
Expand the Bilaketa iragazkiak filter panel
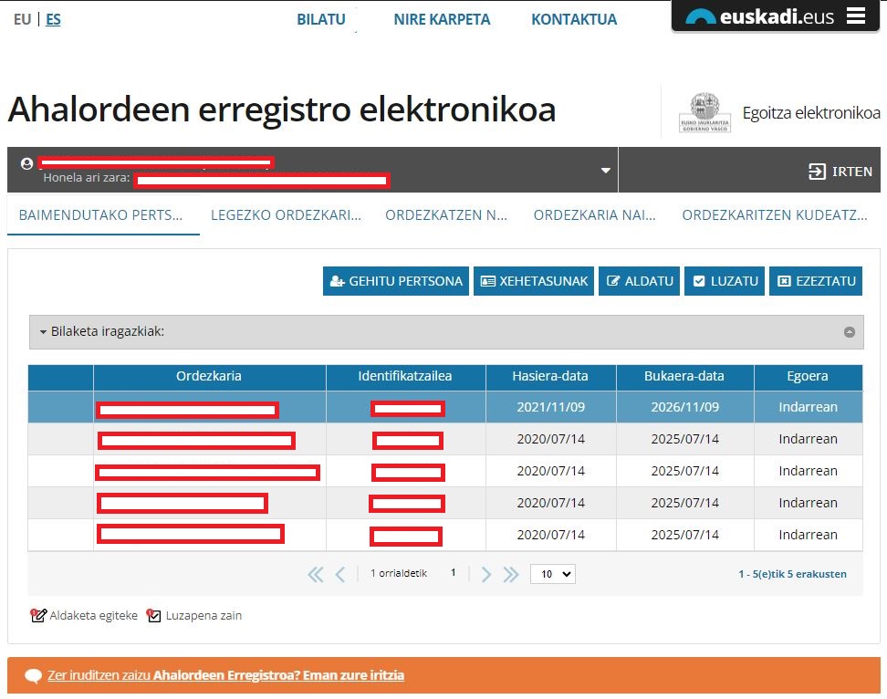tap(102, 331)
